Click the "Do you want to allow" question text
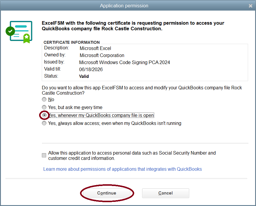Screen dimensions: 256x206 click(x=142, y=90)
